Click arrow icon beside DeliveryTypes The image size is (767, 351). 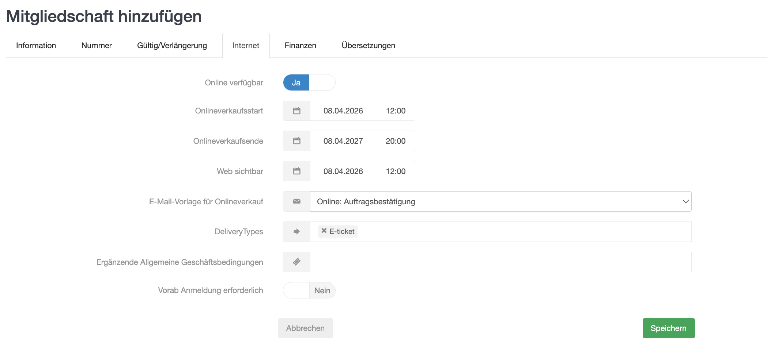(296, 232)
